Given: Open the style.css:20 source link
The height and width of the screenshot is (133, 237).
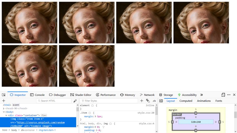Looking at the screenshot, I should click(146, 113).
